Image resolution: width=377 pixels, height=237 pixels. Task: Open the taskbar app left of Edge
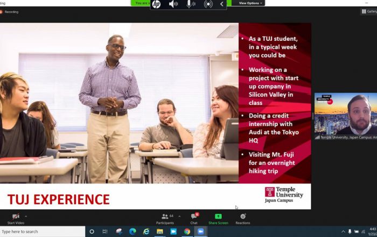tap(119, 232)
